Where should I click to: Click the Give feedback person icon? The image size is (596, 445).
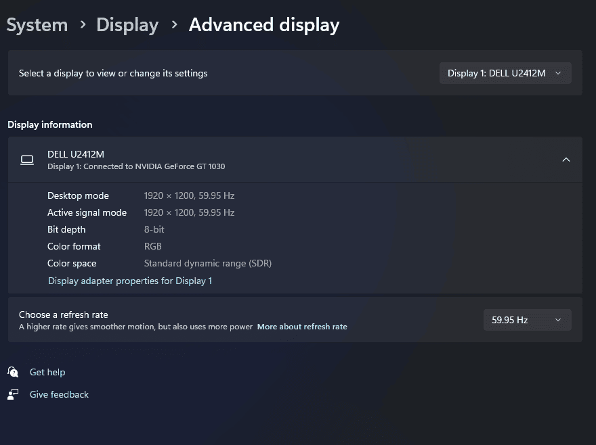tap(13, 394)
